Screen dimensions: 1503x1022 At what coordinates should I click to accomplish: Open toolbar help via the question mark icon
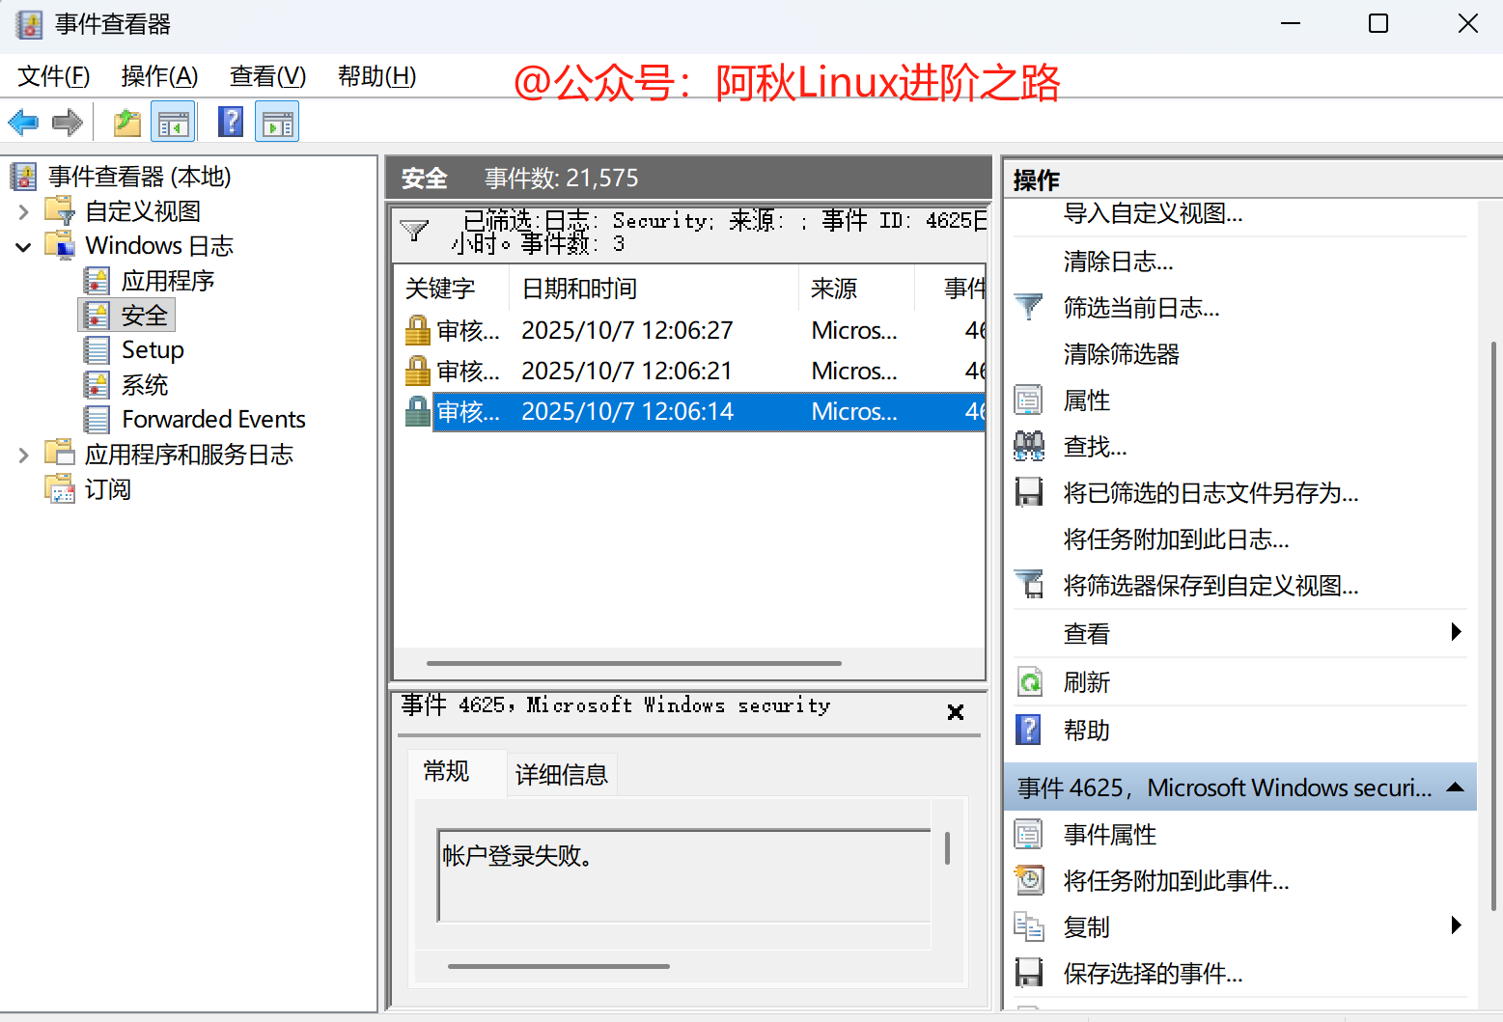229,121
